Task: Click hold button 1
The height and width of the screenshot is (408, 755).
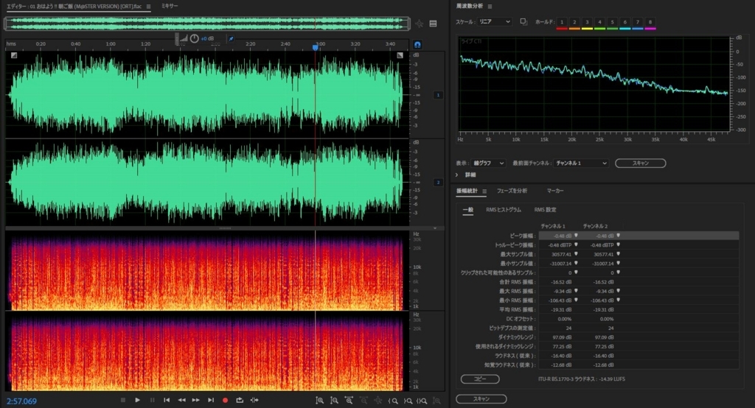Action: tap(561, 22)
